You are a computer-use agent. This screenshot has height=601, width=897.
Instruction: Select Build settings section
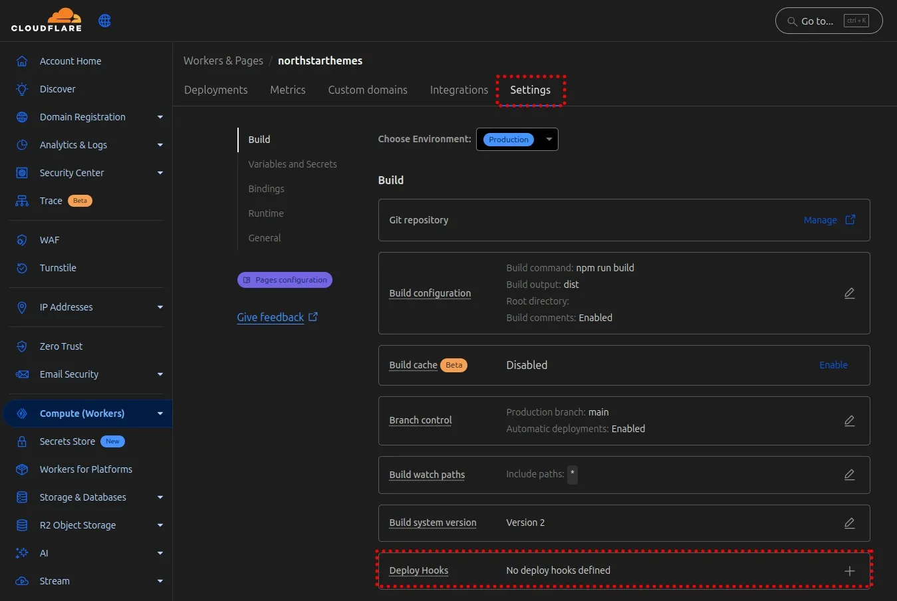[259, 140]
